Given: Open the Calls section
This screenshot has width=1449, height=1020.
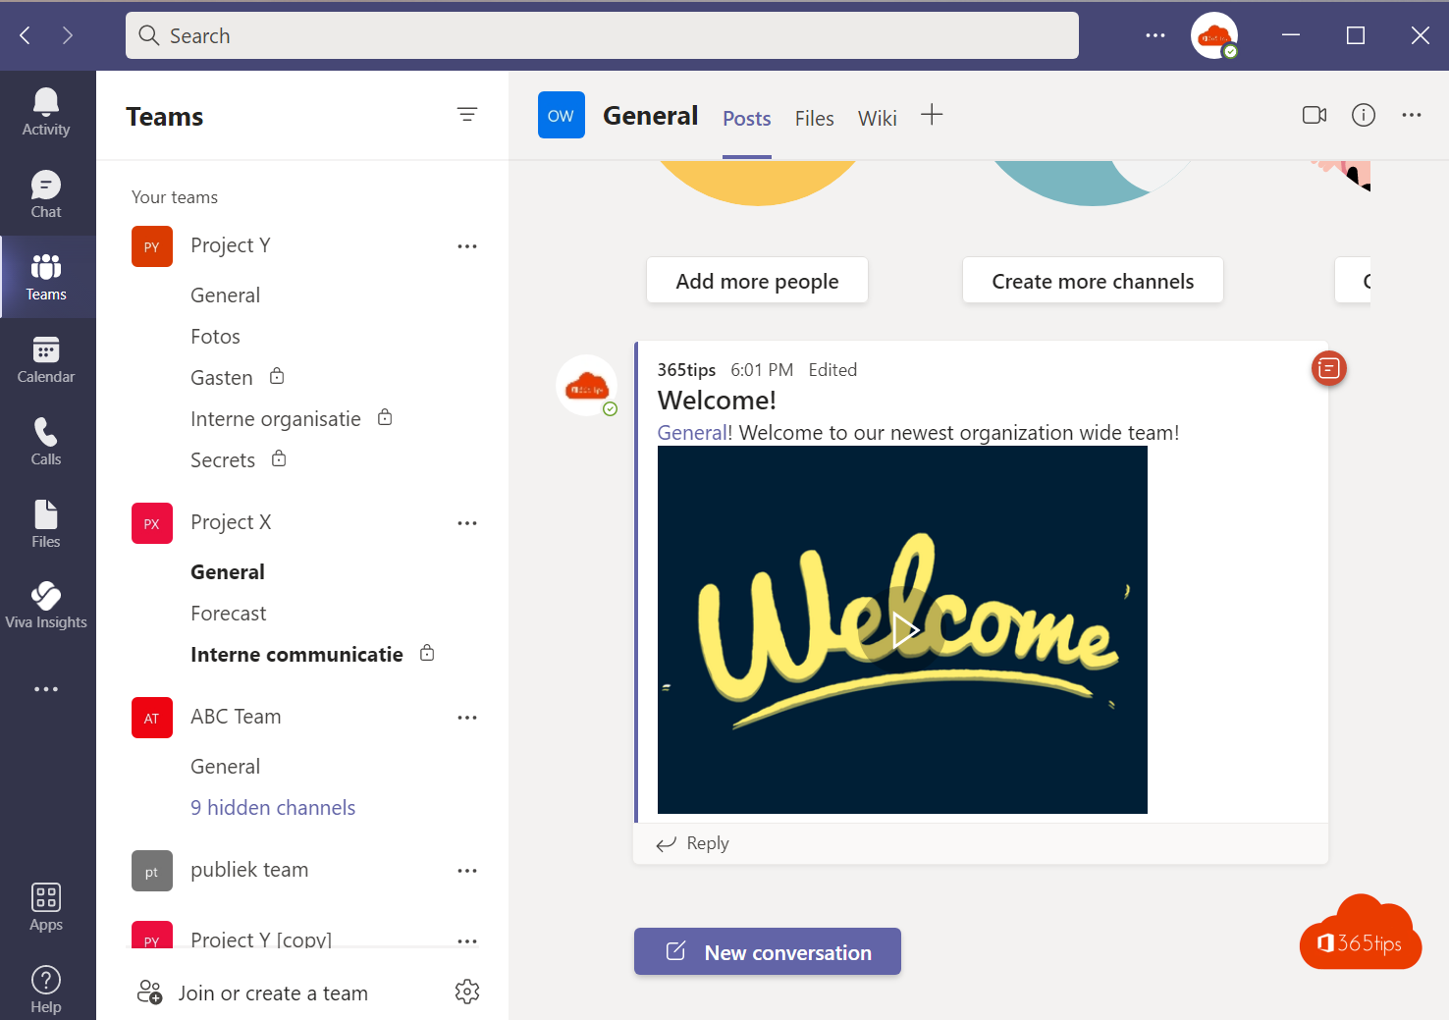Looking at the screenshot, I should coord(46,442).
